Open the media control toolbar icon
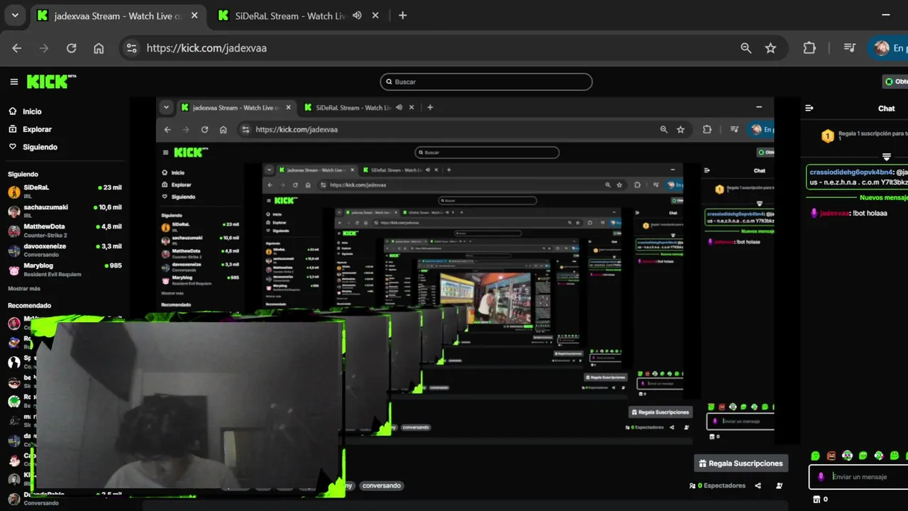Image resolution: width=908 pixels, height=511 pixels. (850, 48)
